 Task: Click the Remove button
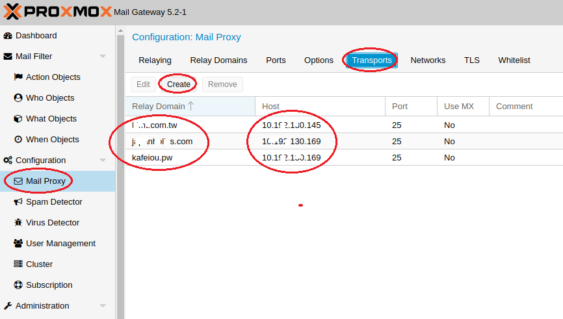tap(222, 84)
